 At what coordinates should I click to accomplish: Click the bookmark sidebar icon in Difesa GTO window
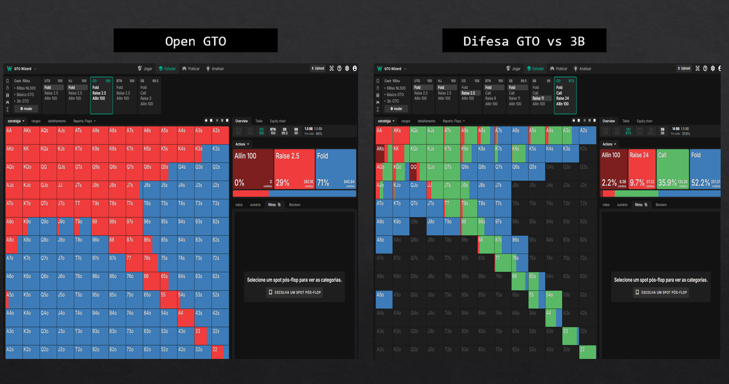pyautogui.click(x=378, y=81)
